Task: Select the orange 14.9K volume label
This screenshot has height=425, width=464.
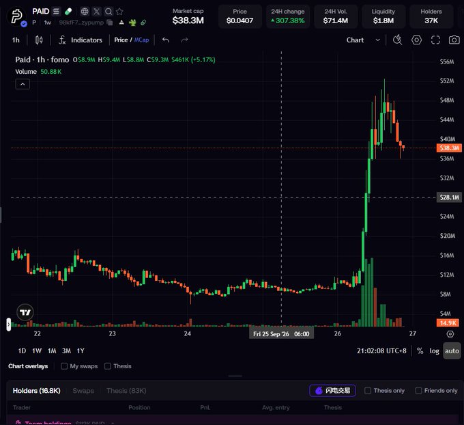Action: (448, 323)
